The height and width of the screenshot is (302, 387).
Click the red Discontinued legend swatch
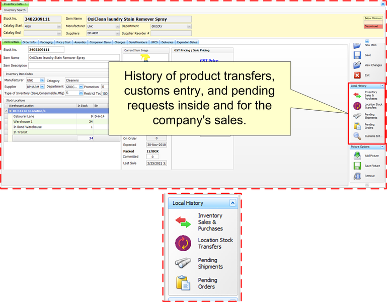point(373,26)
